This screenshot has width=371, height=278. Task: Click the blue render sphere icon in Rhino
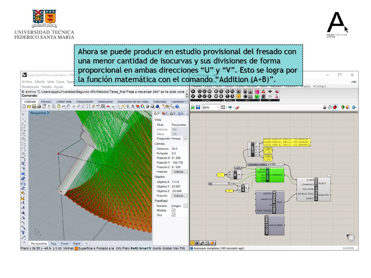(x=157, y=107)
